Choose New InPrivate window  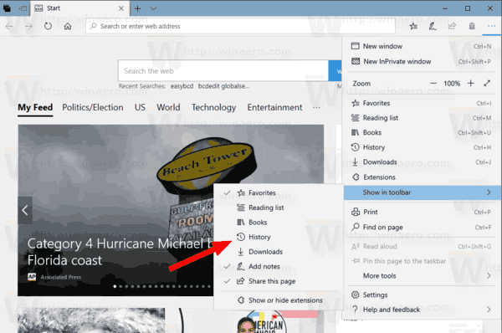421,61
